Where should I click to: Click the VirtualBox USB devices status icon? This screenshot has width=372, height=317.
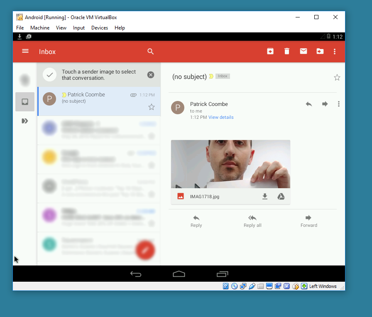(x=252, y=286)
